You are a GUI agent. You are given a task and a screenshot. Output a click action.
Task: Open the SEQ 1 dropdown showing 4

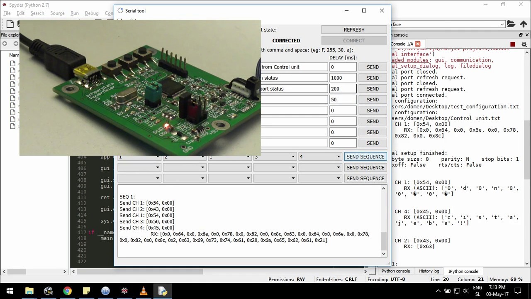pos(320,157)
